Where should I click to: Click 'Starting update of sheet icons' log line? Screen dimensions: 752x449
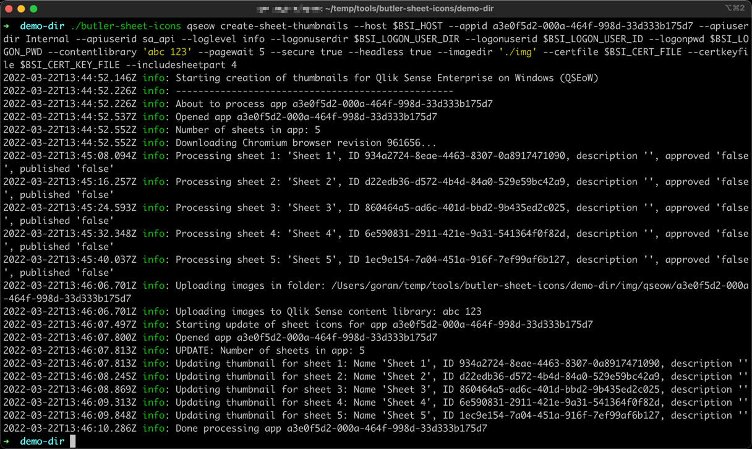[384, 325]
